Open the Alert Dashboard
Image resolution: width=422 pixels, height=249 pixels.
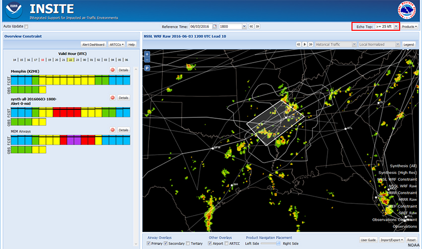[x=93, y=44]
